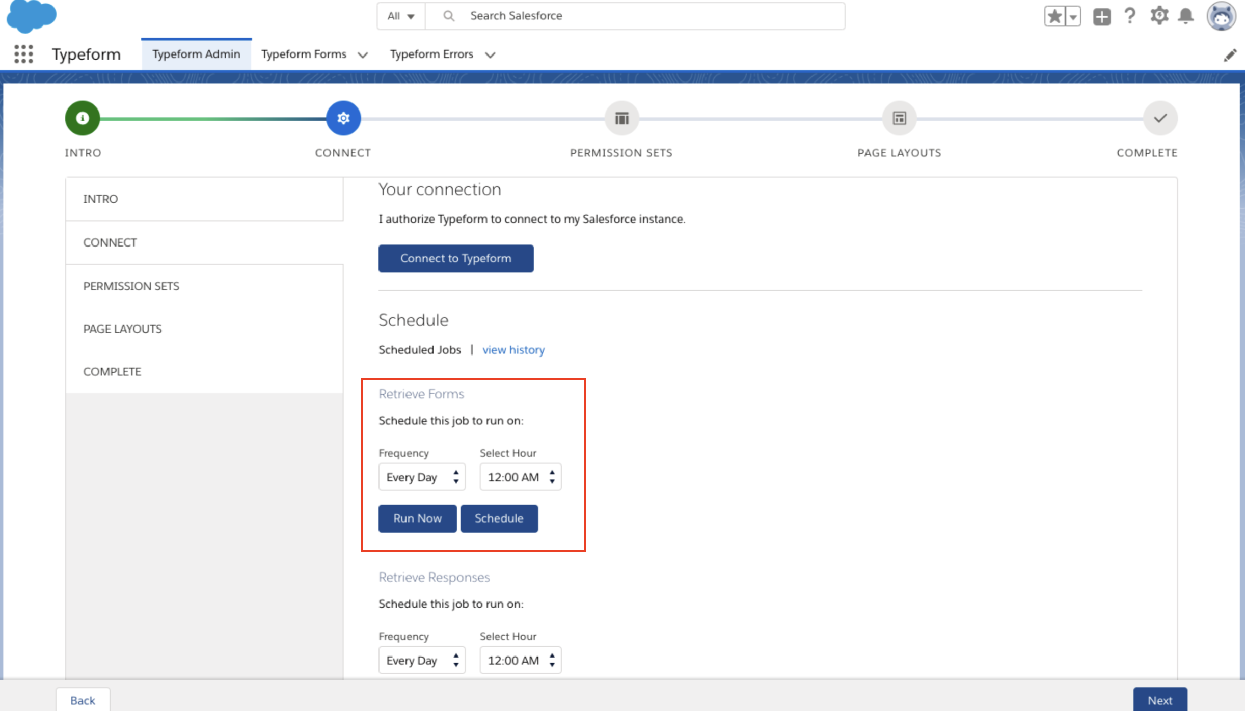Select the Typeform Forms tab
This screenshot has width=1245, height=711.
pos(304,54)
